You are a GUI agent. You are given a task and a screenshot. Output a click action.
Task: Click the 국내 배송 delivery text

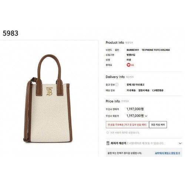[x=131, y=90]
